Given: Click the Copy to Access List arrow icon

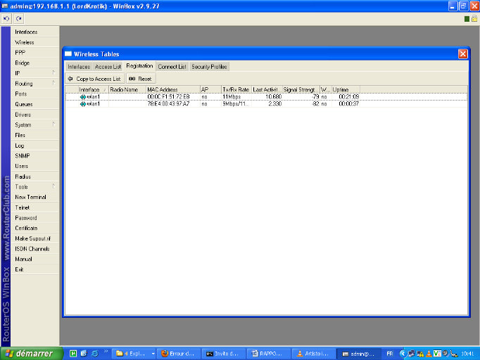Looking at the screenshot, I should click(x=70, y=79).
